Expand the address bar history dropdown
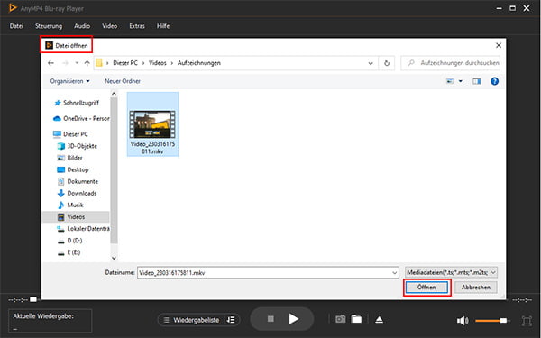The image size is (541, 338). point(371,63)
